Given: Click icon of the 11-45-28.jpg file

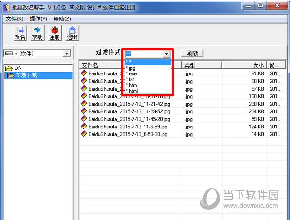Looking at the screenshot, I should coord(84,119).
